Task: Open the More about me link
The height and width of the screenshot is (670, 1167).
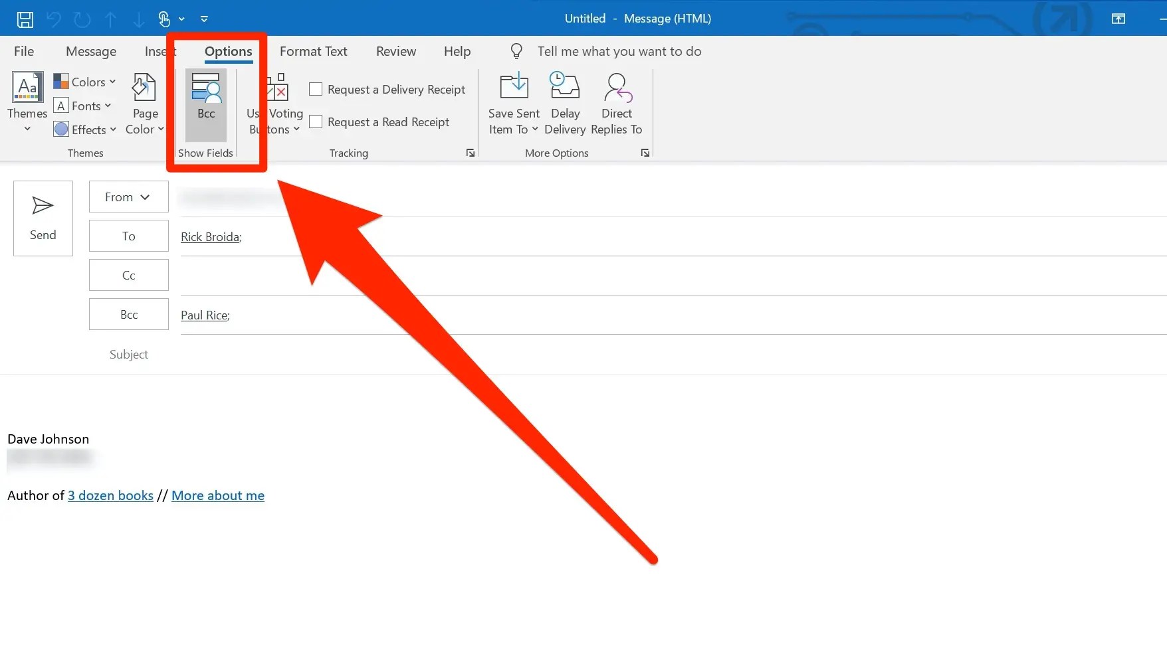Action: point(218,495)
